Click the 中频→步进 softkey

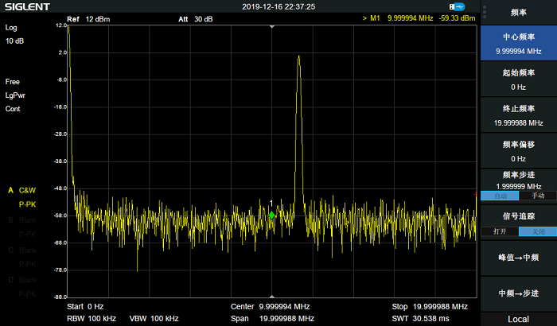tap(519, 293)
